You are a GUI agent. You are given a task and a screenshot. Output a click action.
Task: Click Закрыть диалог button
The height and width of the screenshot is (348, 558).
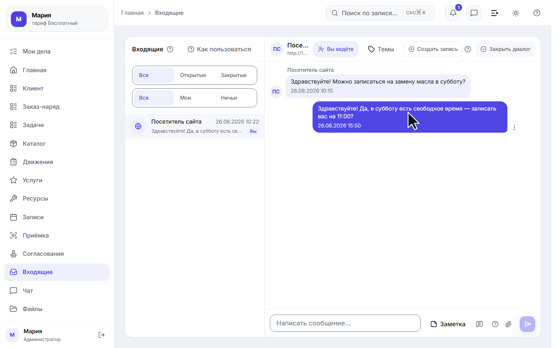click(505, 49)
